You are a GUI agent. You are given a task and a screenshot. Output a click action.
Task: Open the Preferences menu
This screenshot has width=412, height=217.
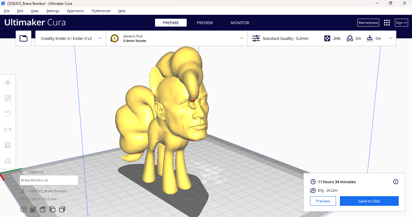101,11
